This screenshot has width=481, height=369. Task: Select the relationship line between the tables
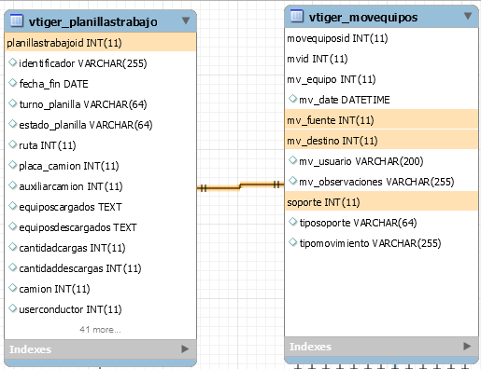pyautogui.click(x=240, y=186)
